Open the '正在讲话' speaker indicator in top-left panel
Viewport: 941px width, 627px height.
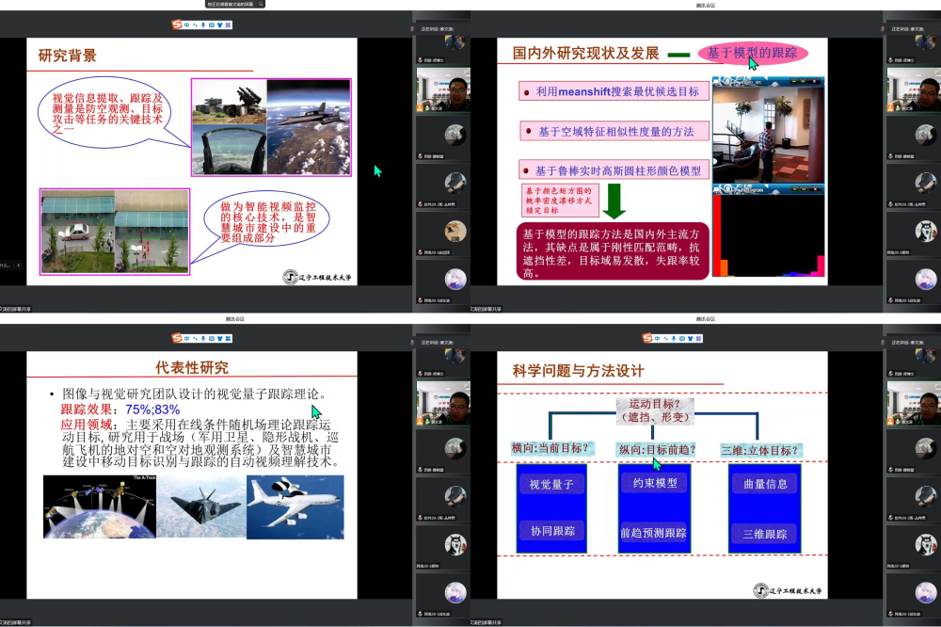click(x=437, y=28)
